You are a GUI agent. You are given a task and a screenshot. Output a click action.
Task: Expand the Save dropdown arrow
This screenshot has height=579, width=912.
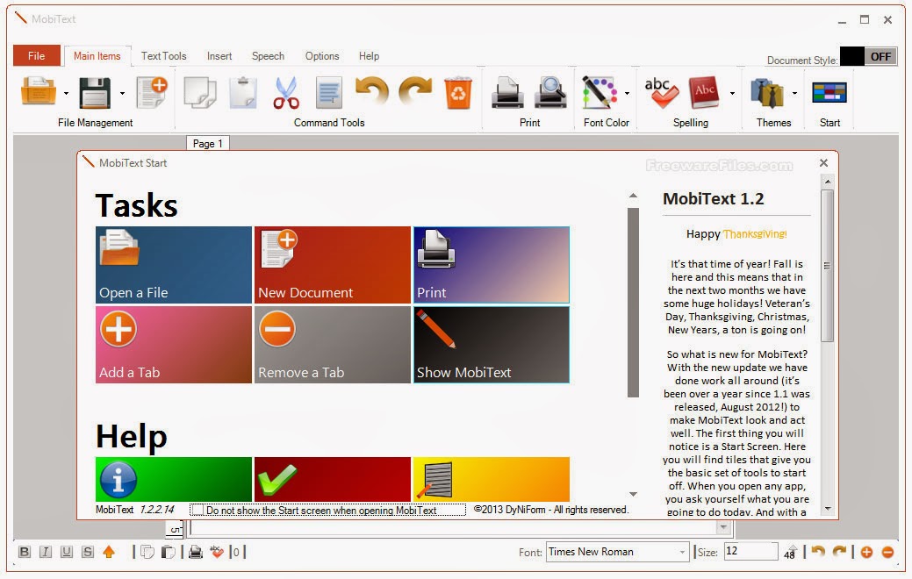click(122, 93)
